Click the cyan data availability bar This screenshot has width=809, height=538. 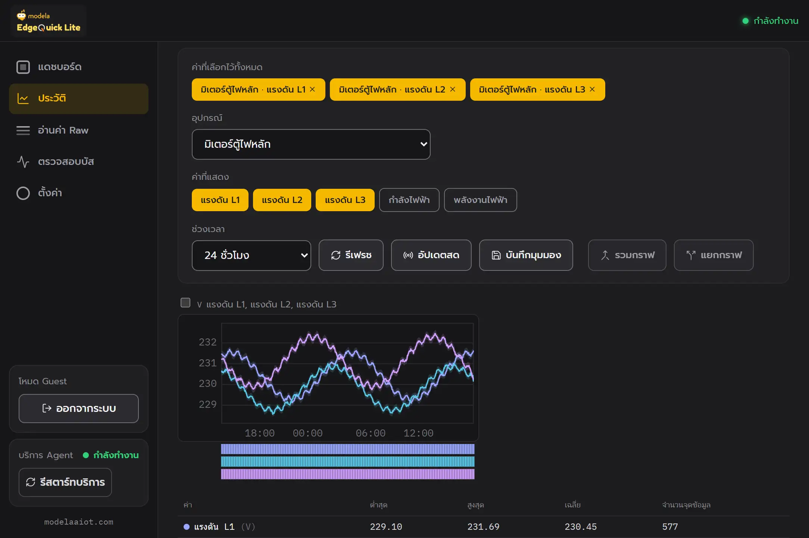(348, 462)
